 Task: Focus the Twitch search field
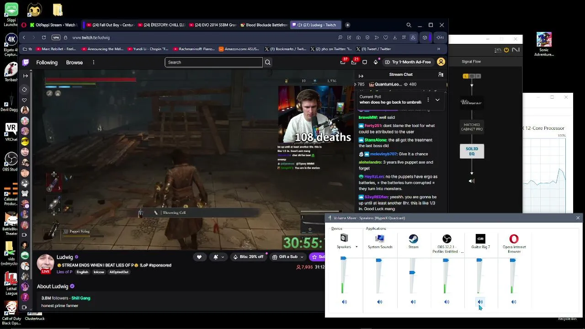(213, 62)
